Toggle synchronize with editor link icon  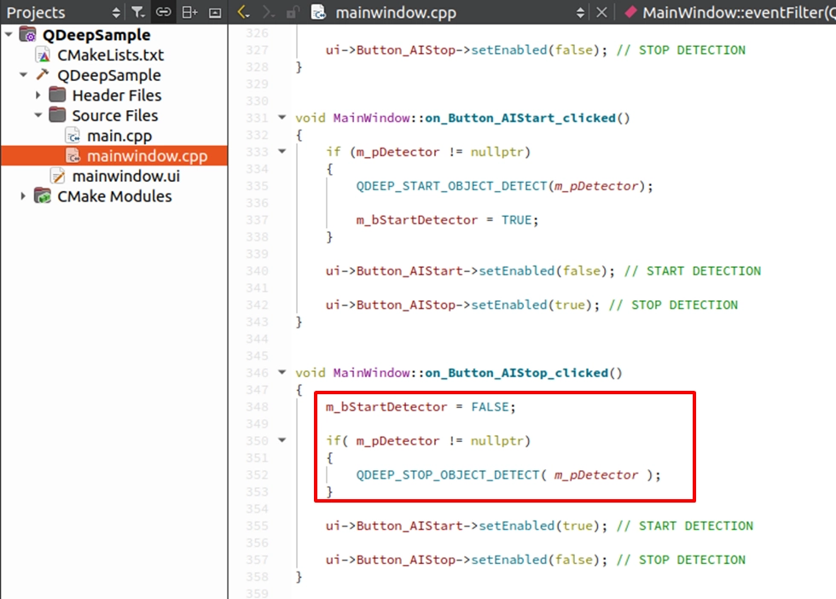point(164,12)
